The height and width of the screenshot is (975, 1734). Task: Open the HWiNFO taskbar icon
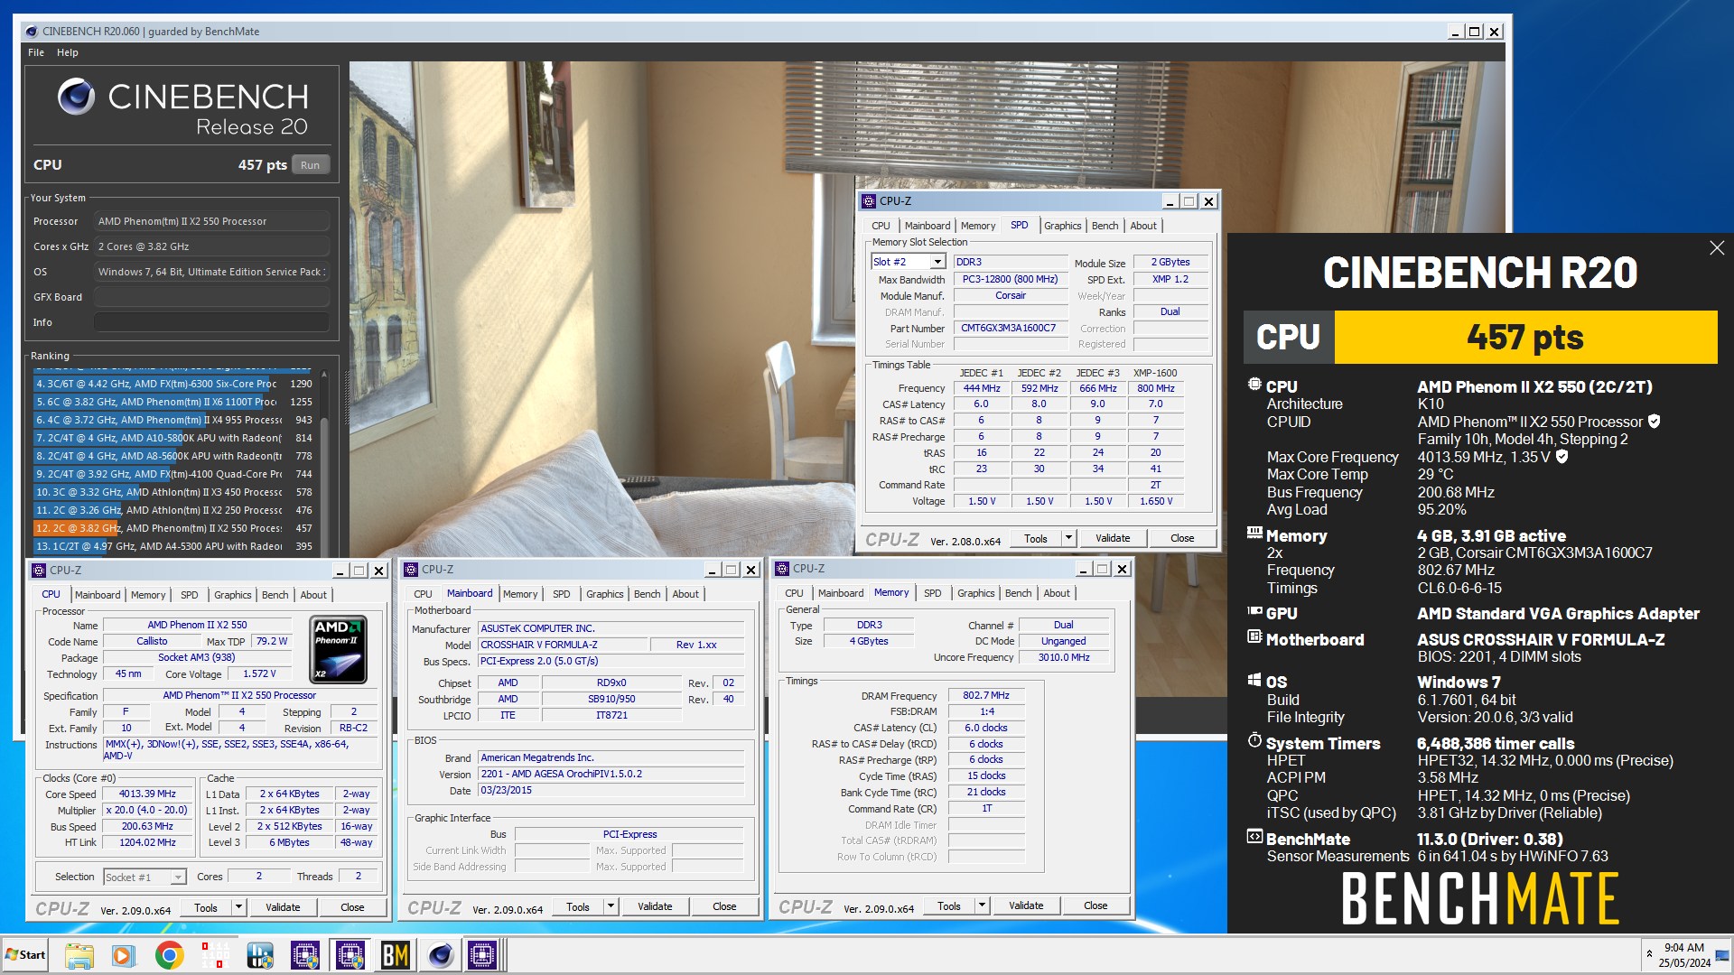click(x=260, y=955)
